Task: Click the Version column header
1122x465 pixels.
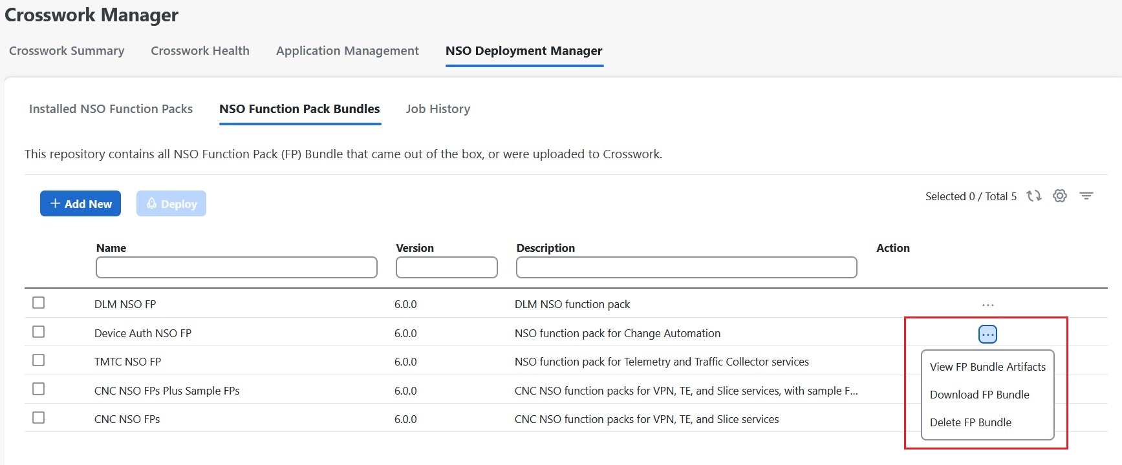Action: [x=415, y=248]
